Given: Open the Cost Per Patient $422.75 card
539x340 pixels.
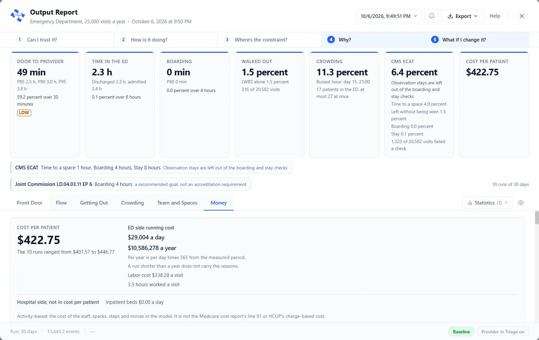Looking at the screenshot, I should coord(494,105).
